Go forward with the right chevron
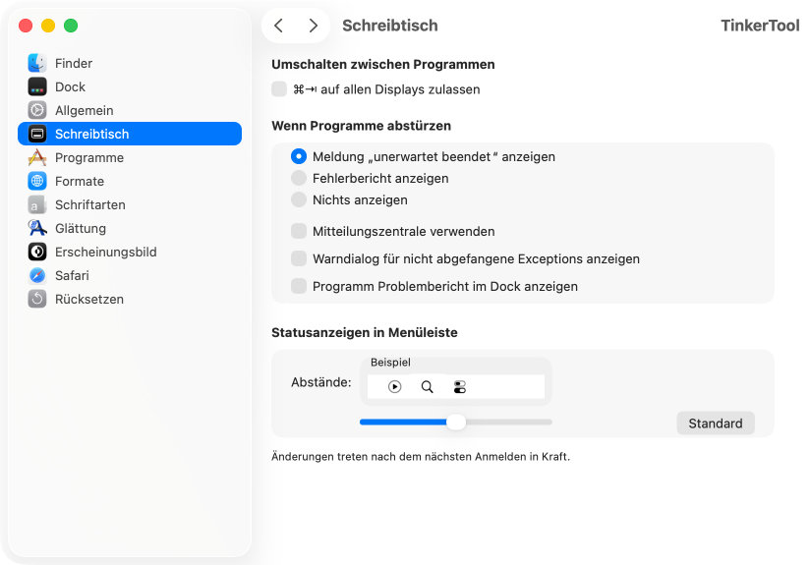The height and width of the screenshot is (565, 810). point(313,26)
